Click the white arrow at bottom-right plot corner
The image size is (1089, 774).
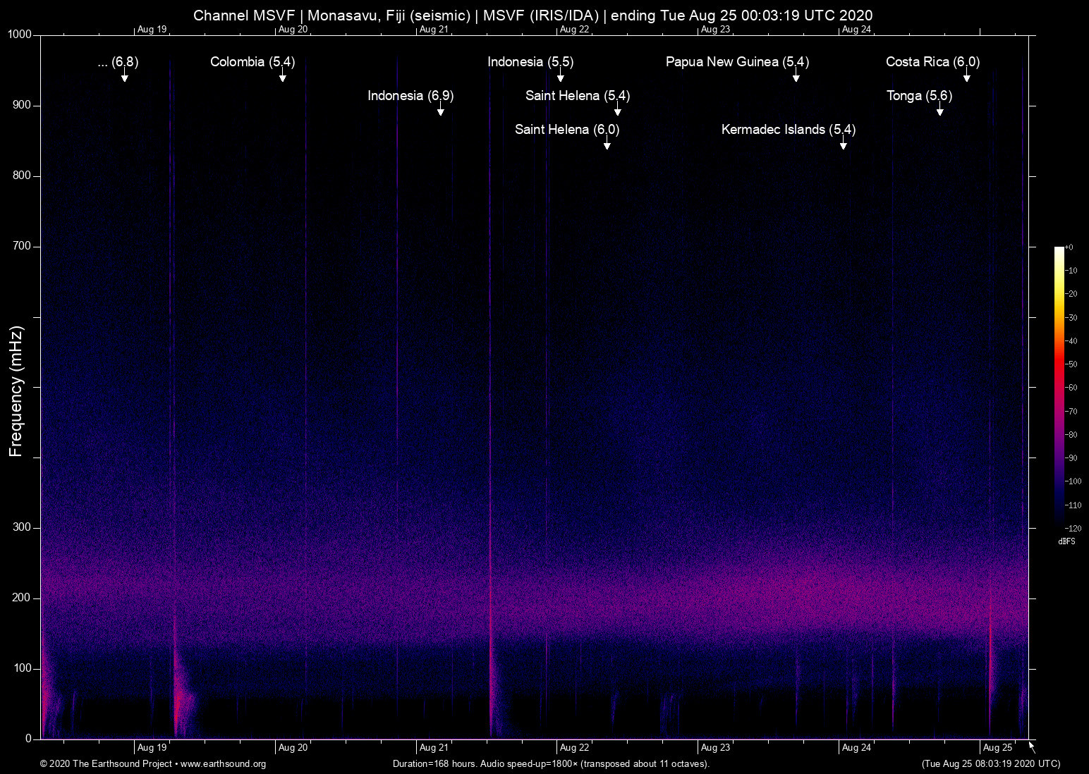[x=1032, y=747]
